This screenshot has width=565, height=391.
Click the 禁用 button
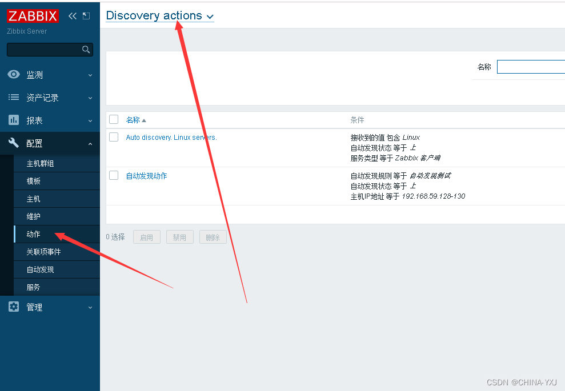tap(180, 237)
